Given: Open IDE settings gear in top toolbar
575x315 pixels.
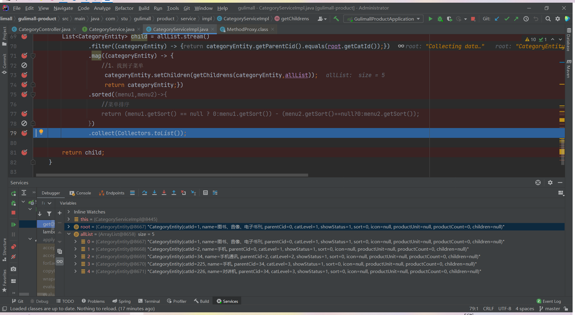Looking at the screenshot, I should [558, 19].
